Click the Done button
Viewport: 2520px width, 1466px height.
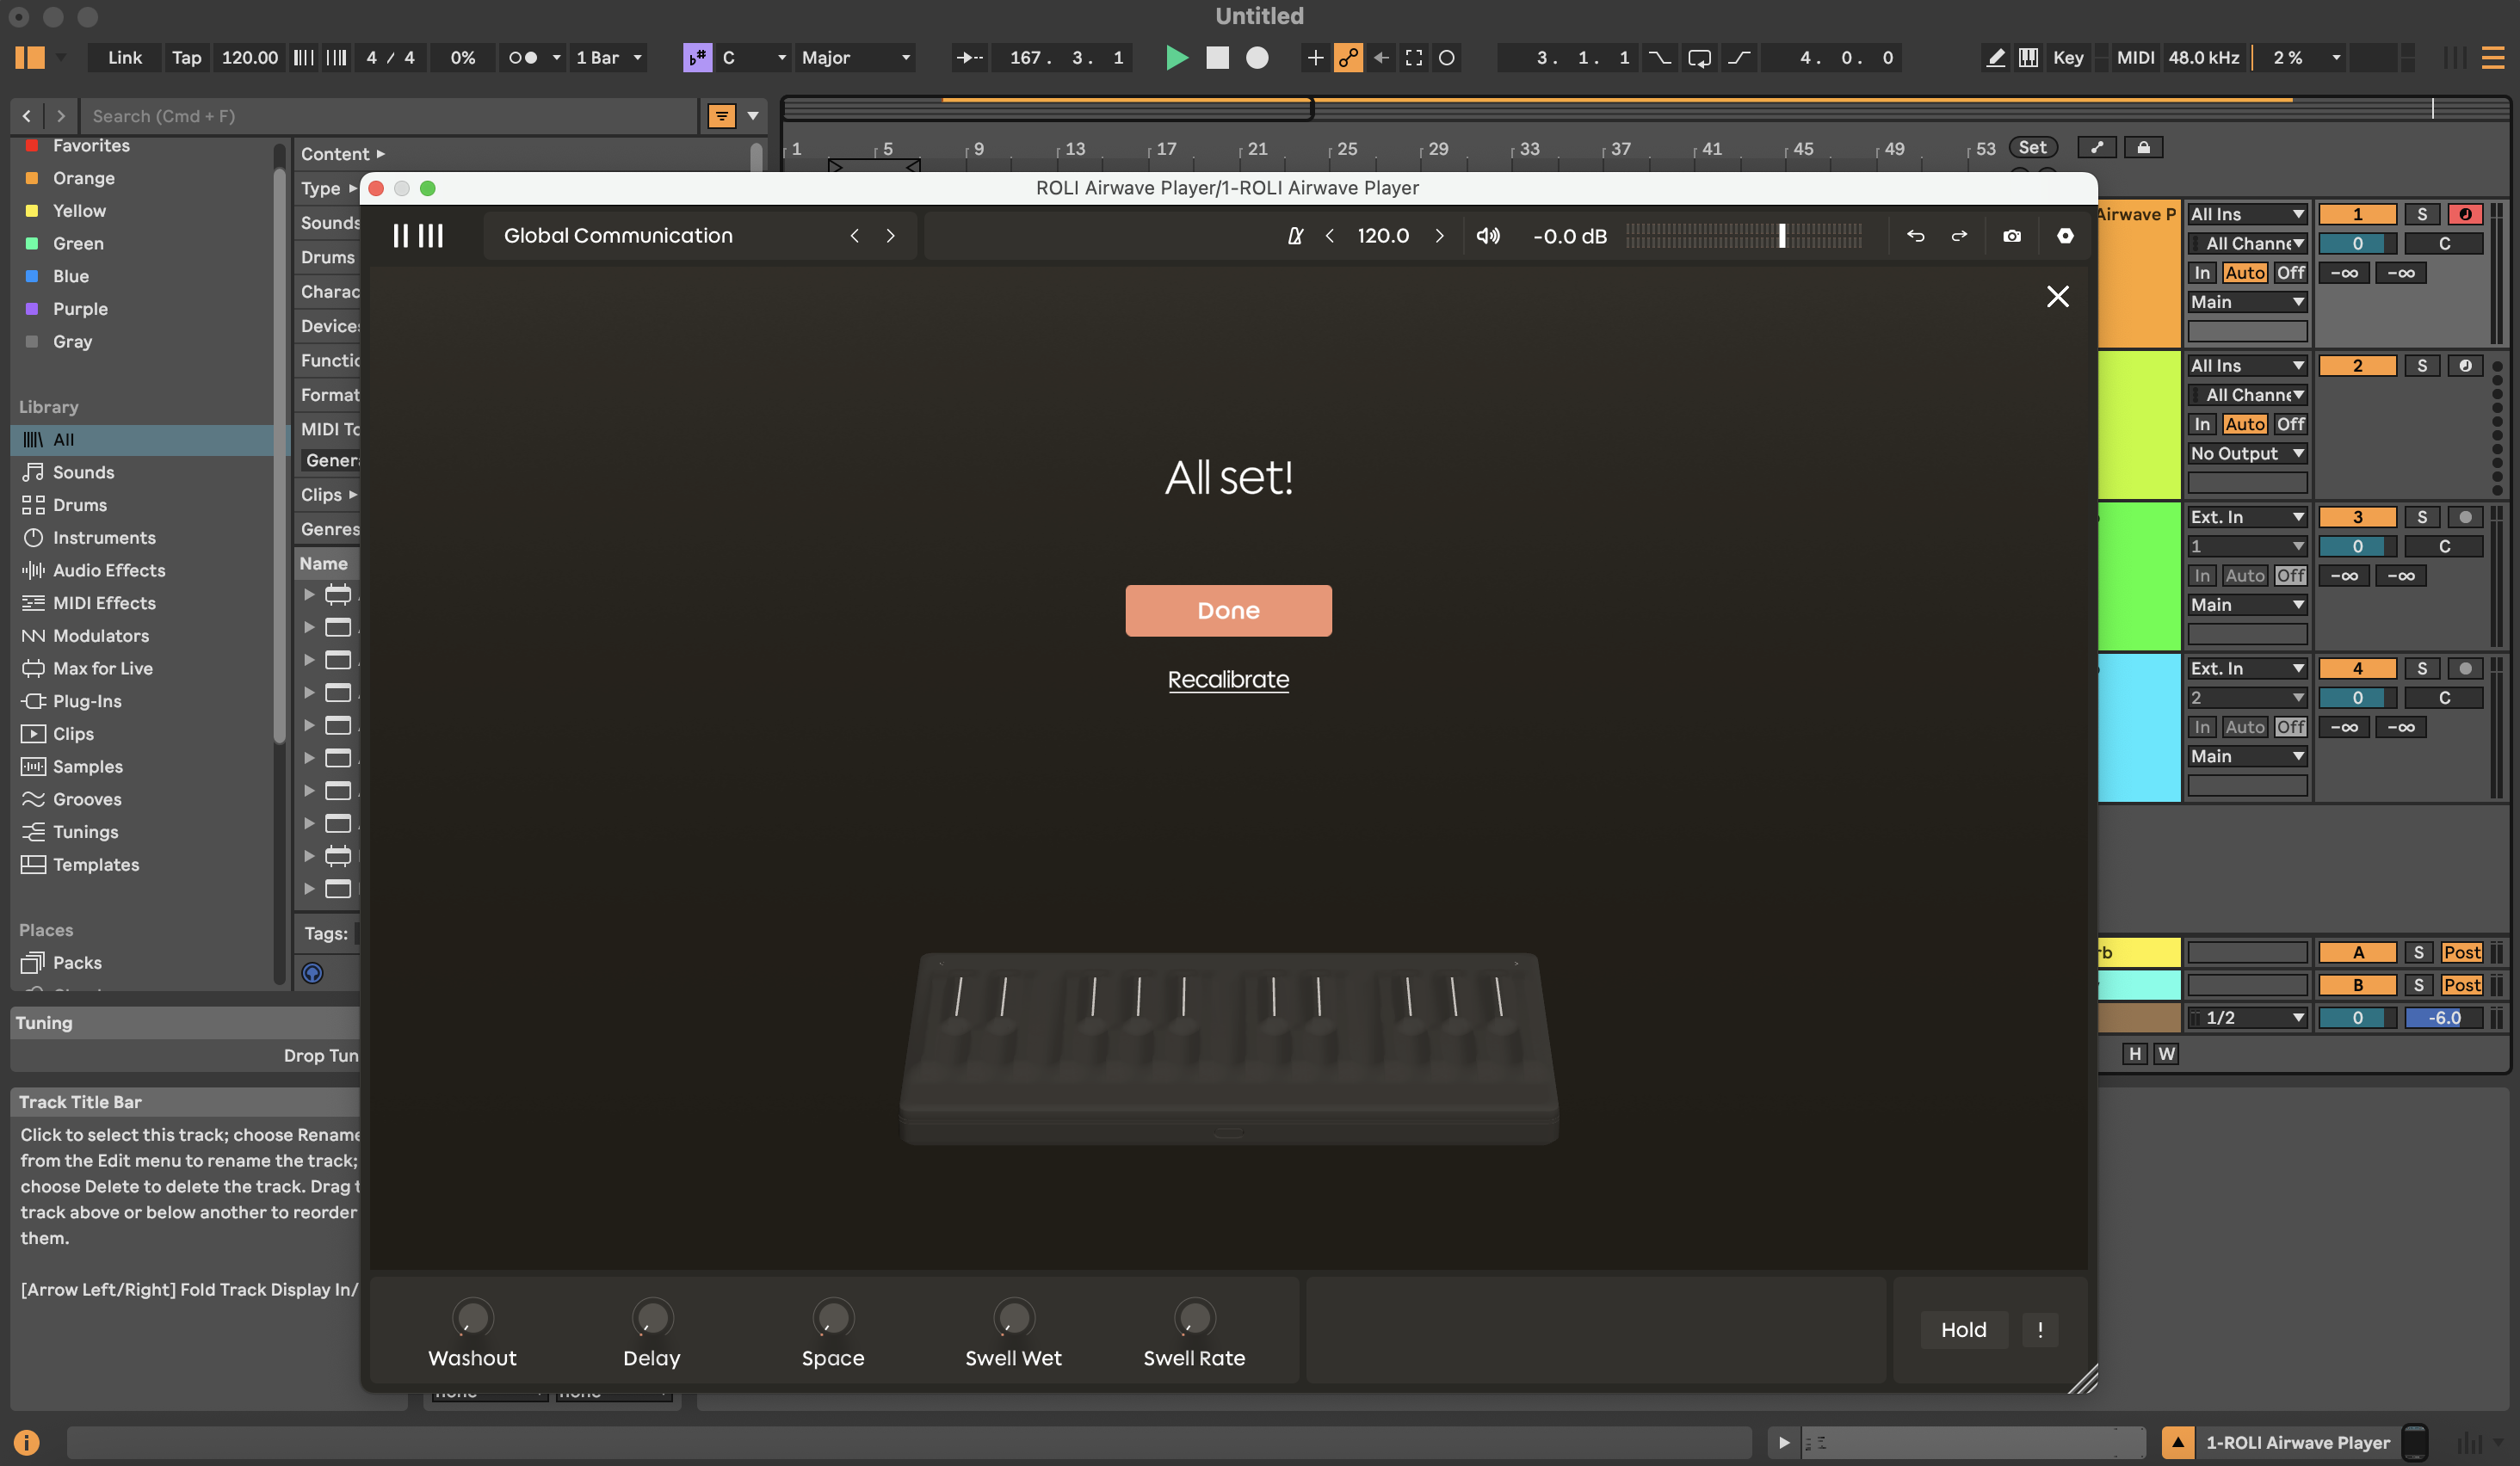tap(1228, 611)
